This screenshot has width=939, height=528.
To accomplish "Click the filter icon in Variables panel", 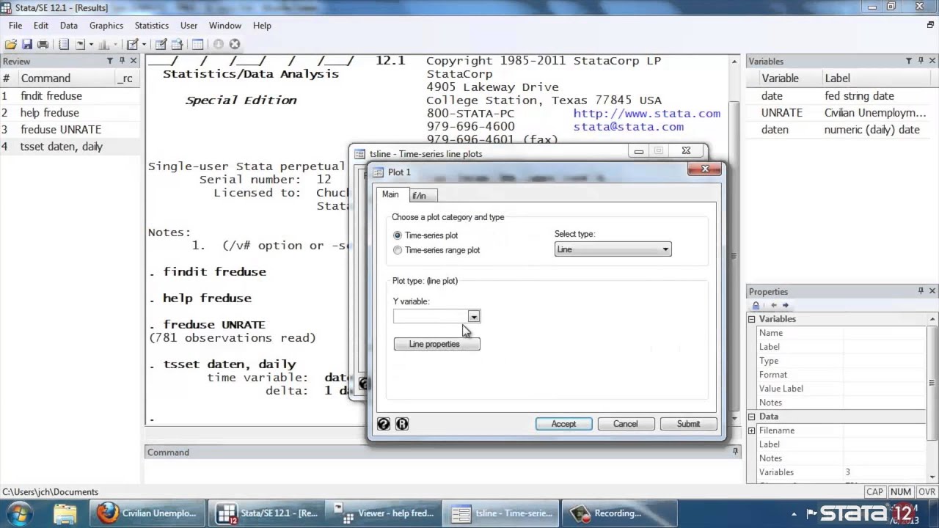I will click(x=909, y=61).
